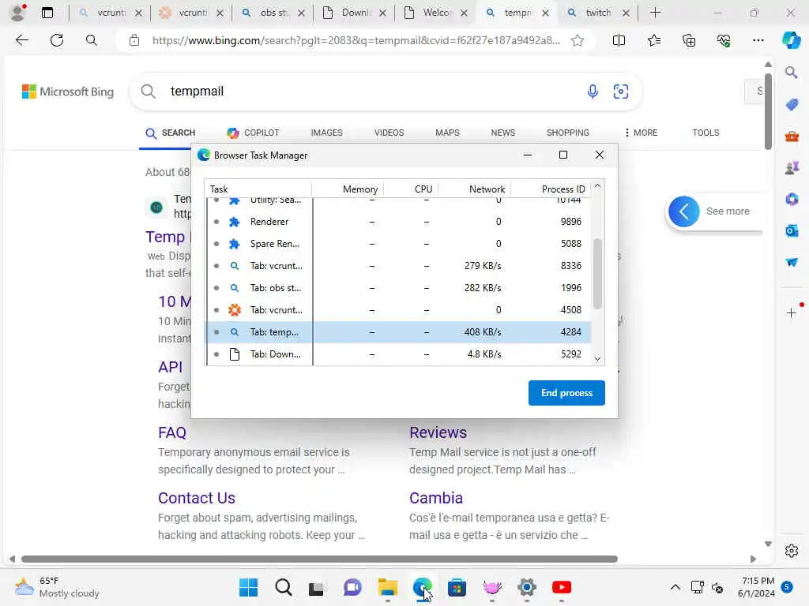Open sidebar settings gear icon
809x606 pixels.
tap(792, 551)
